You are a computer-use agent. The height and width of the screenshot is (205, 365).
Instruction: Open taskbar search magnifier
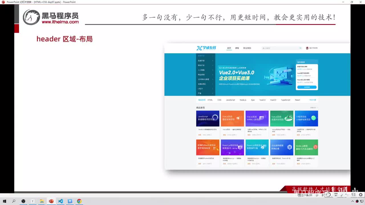pos(14,201)
